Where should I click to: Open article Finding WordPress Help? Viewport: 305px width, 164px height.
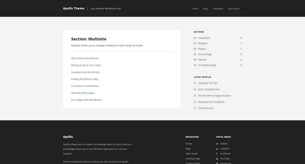pos(84,79)
